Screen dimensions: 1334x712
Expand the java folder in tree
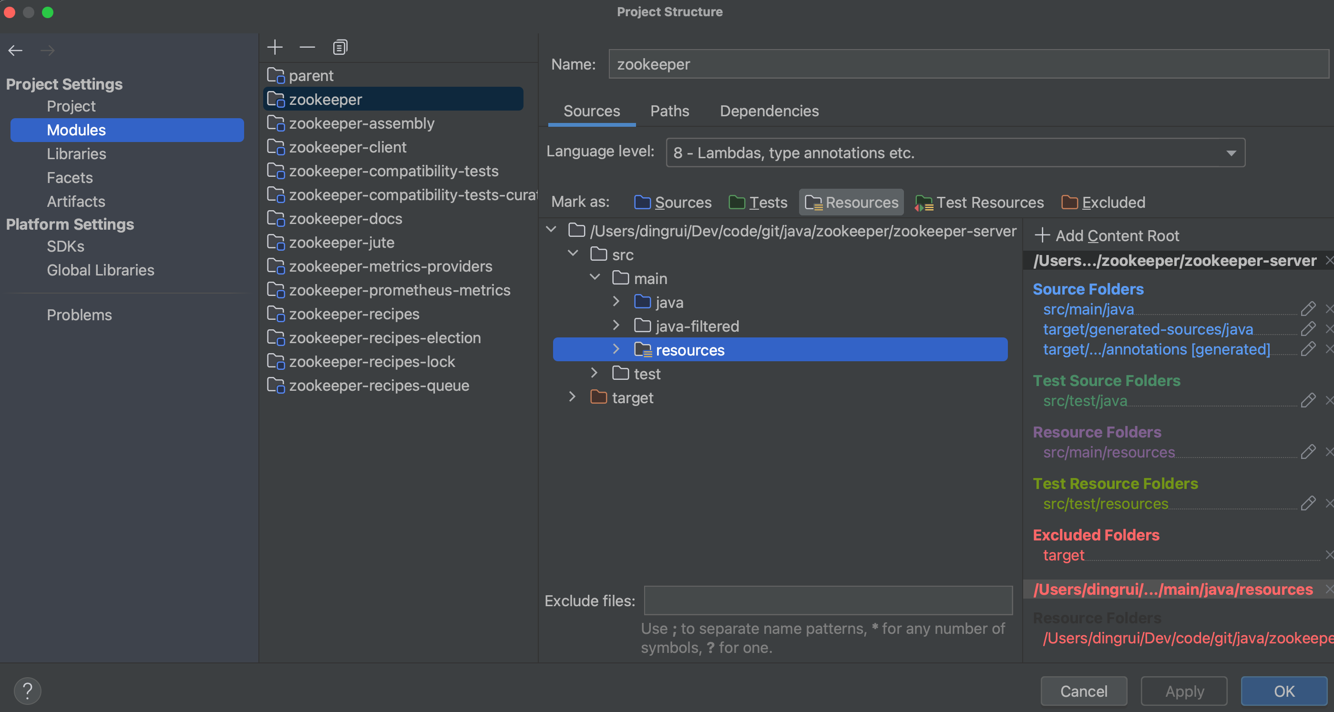coord(616,301)
